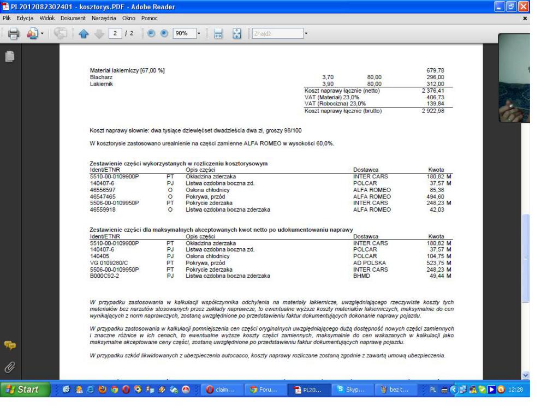Click the vertical scrollbar thumb

coord(526,258)
